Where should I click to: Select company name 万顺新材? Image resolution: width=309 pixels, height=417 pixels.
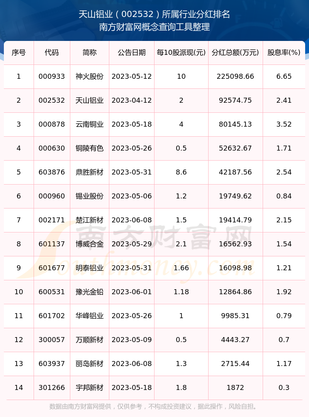[90, 340]
